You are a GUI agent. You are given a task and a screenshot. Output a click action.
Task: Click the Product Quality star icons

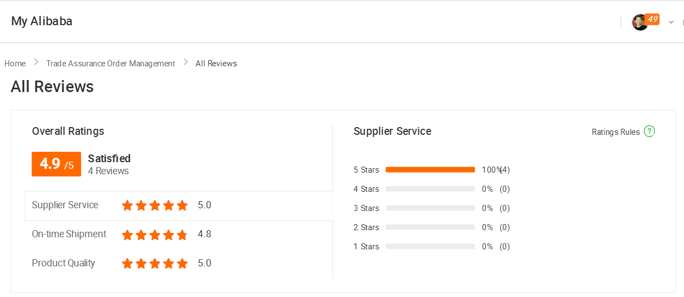coord(155,264)
